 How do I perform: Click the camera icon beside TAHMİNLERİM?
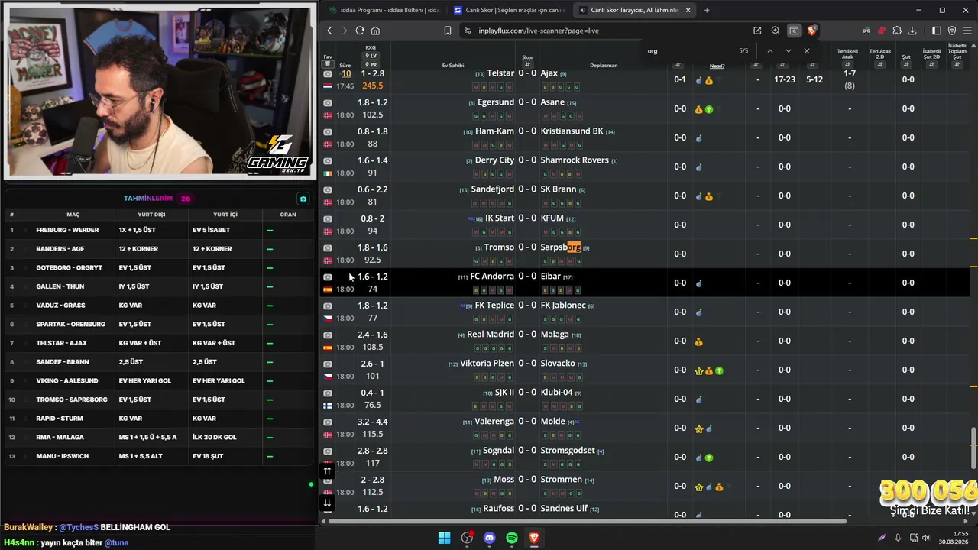(303, 199)
